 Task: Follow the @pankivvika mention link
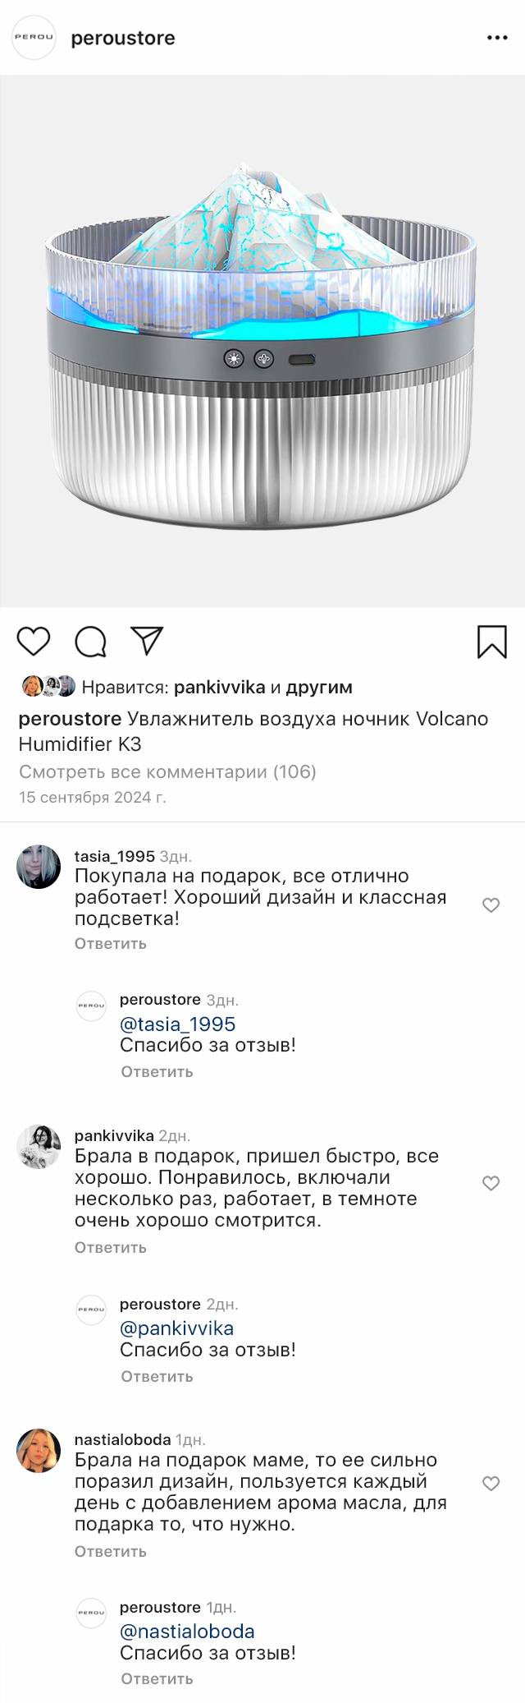[176, 1328]
